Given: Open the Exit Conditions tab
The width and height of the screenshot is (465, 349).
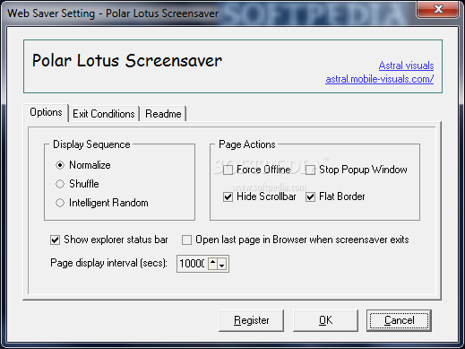Looking at the screenshot, I should 104,114.
